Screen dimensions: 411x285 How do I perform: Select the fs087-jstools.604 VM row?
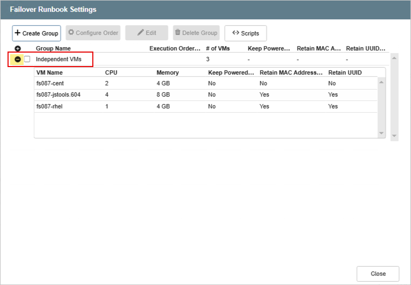tap(58, 94)
